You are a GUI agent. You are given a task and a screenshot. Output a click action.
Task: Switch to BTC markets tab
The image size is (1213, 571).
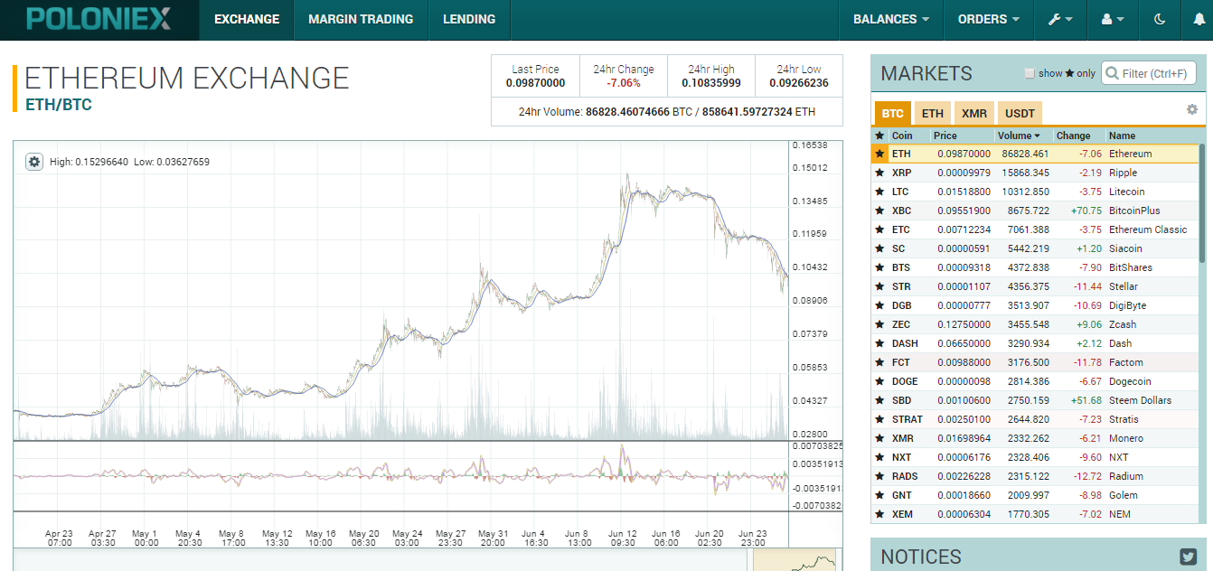click(893, 113)
